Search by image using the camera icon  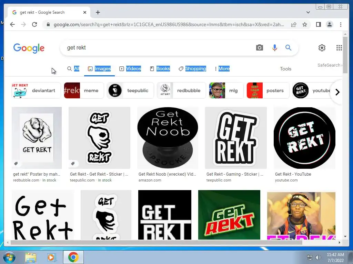pyautogui.click(x=259, y=47)
